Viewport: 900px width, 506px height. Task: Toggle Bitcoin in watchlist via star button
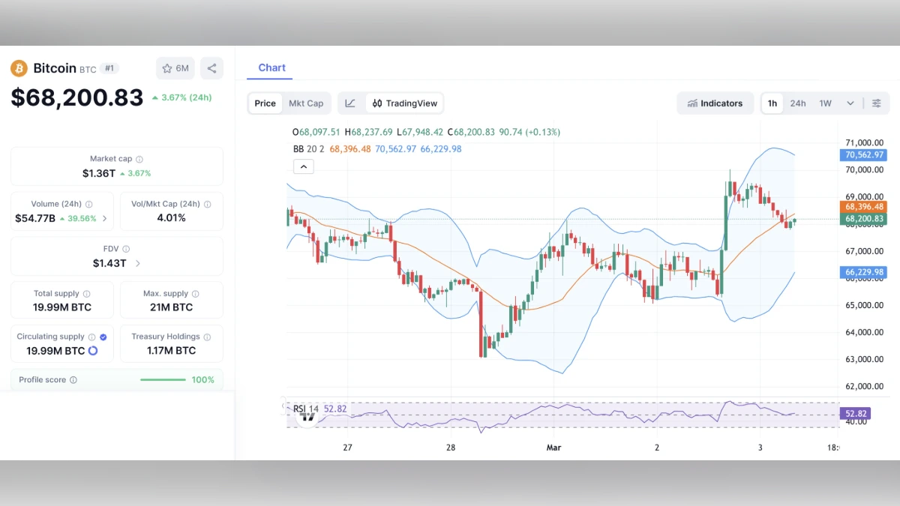[175, 67]
